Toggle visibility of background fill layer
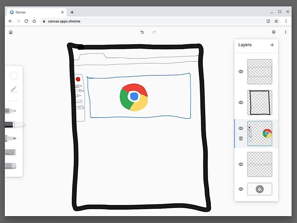Viewport: 297px width, 223px height. 241,189
